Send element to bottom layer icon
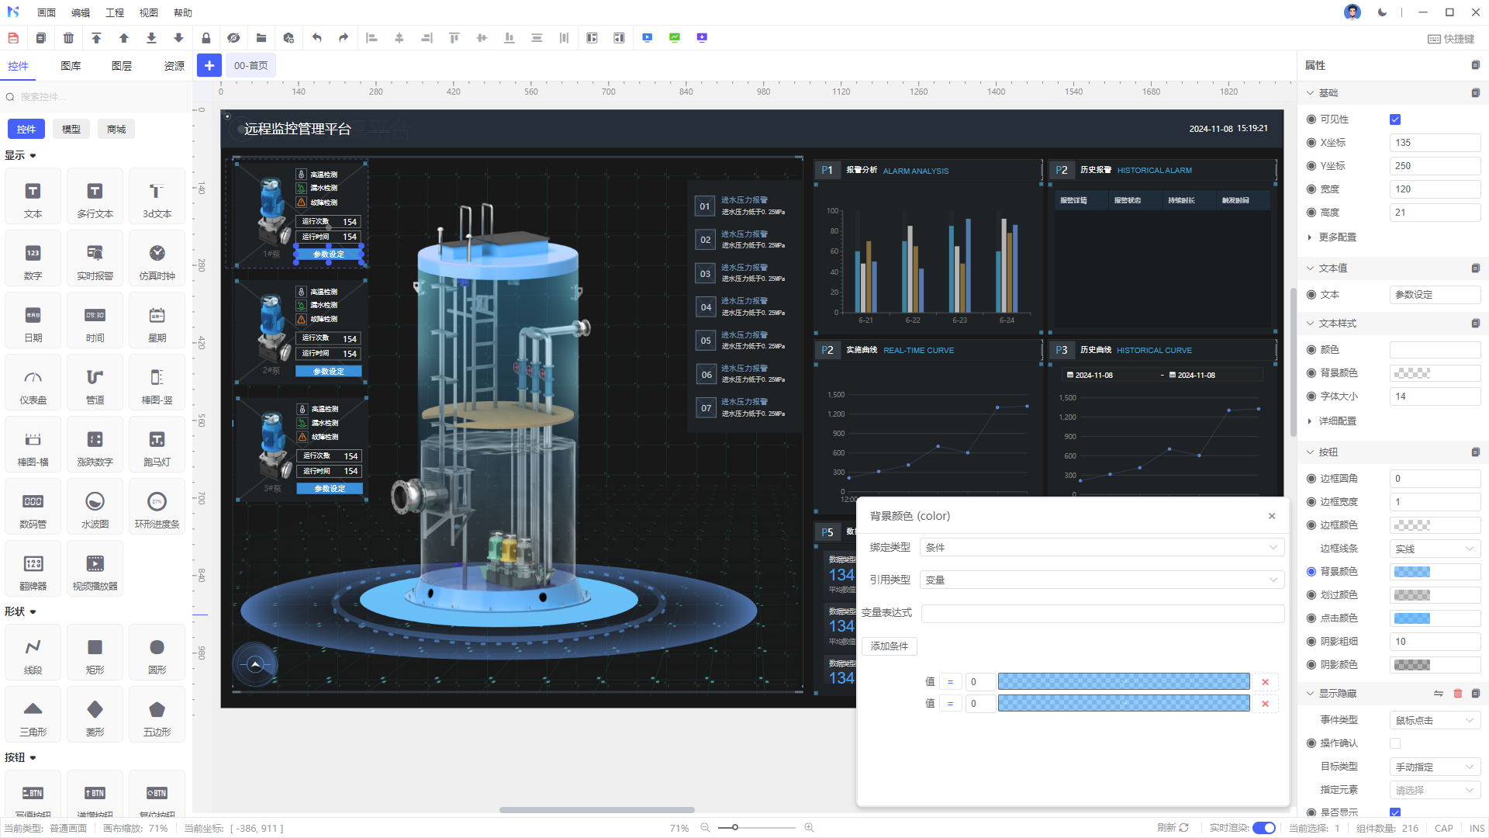This screenshot has height=838, width=1489. 151,38
